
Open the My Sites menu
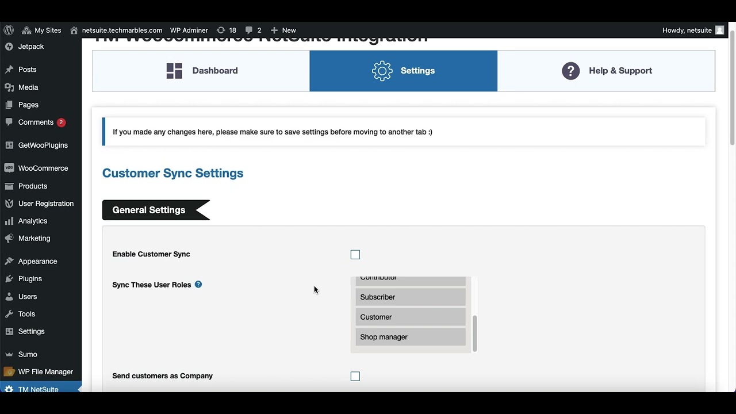41,30
